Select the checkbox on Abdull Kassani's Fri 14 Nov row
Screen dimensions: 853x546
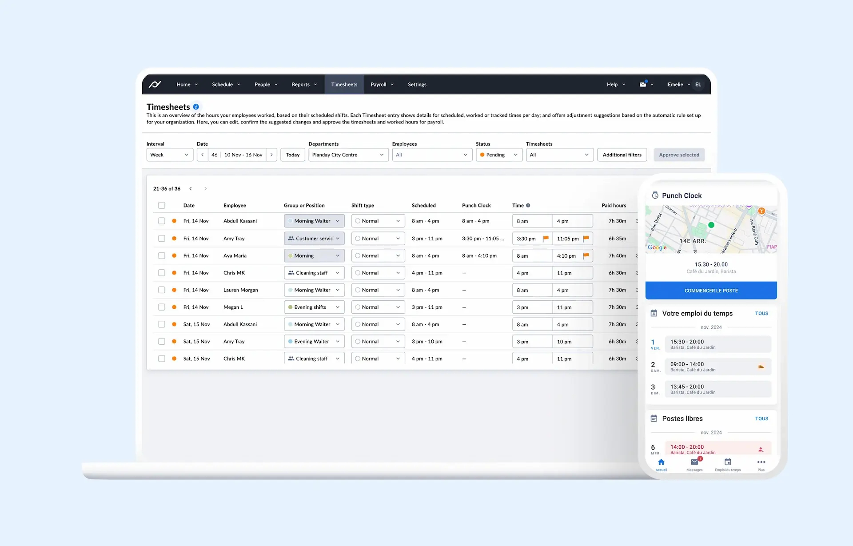[162, 221]
